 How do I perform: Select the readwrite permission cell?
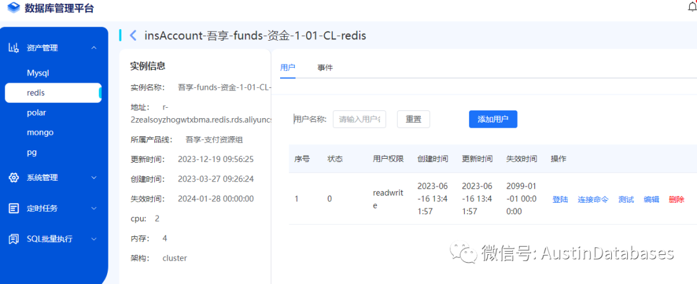click(388, 199)
